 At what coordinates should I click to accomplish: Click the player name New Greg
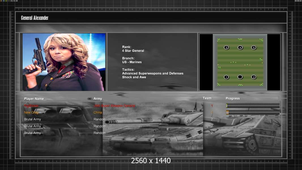point(31,112)
